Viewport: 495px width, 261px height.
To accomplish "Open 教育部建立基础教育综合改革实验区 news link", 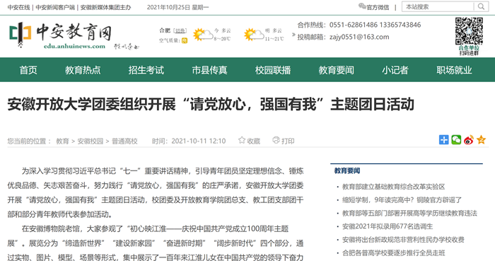I will pos(394,187).
